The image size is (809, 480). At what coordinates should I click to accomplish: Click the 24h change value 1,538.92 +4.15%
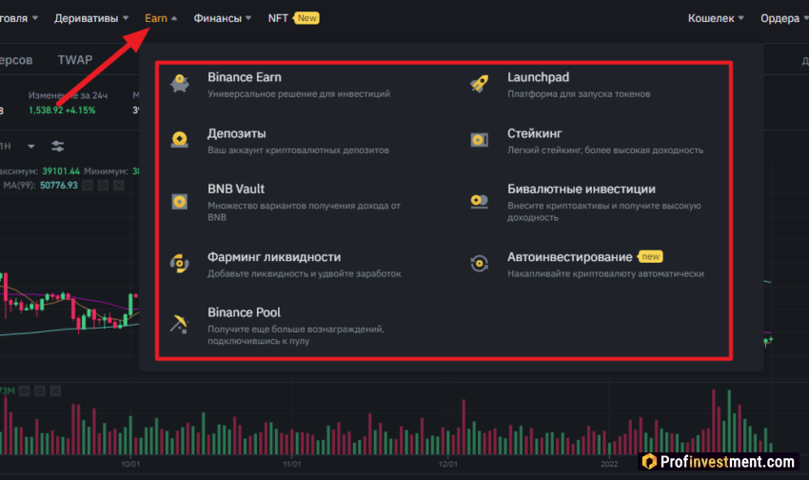[62, 110]
